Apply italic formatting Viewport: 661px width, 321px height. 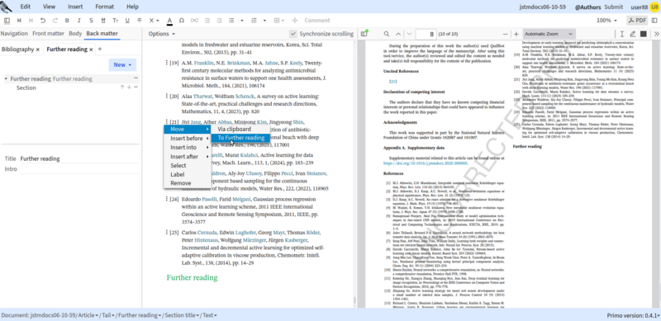(x=78, y=21)
